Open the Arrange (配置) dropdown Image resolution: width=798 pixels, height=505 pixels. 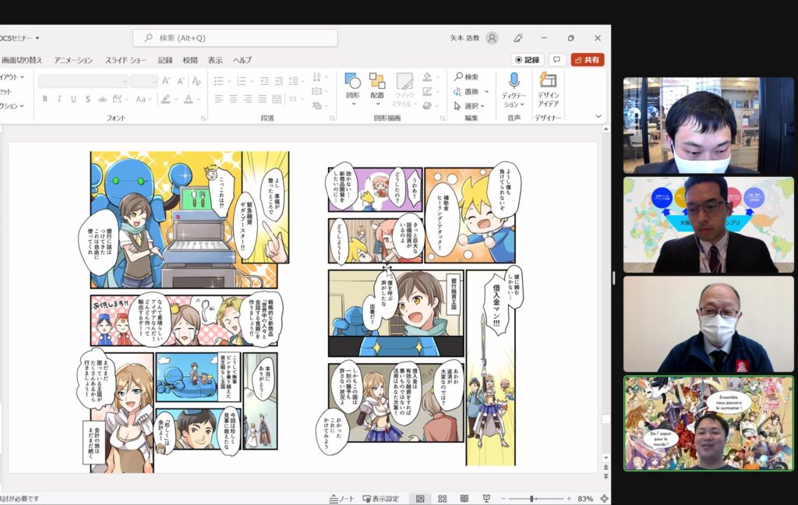(x=377, y=89)
